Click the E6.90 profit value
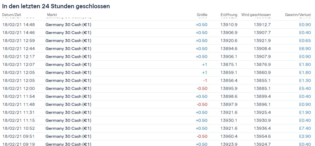The width and height of the screenshot is (315, 146). 305,49
